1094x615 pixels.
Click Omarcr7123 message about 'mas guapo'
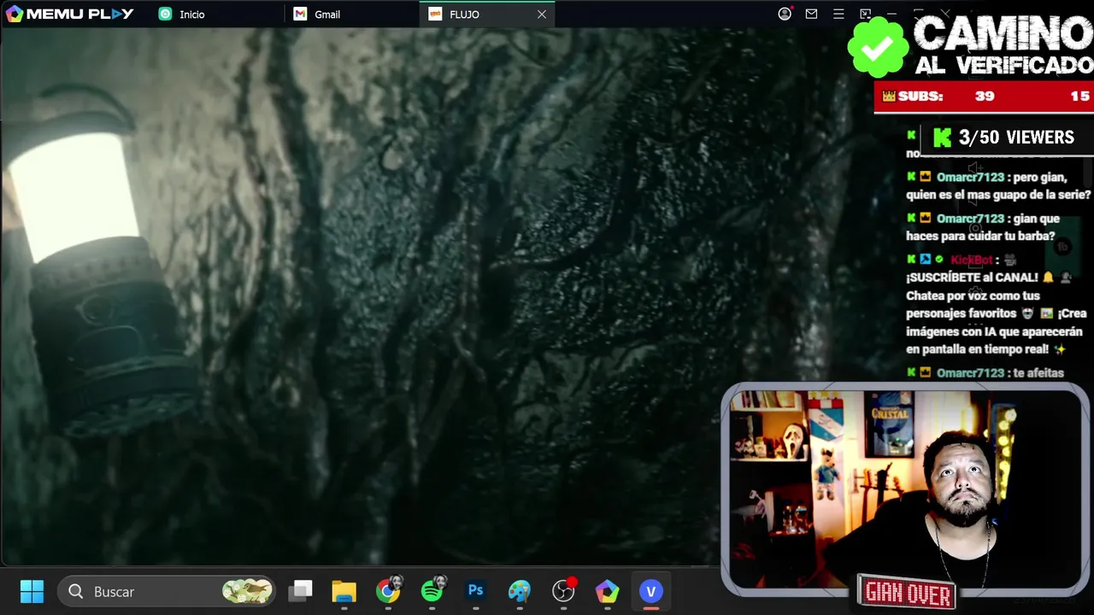(x=998, y=186)
